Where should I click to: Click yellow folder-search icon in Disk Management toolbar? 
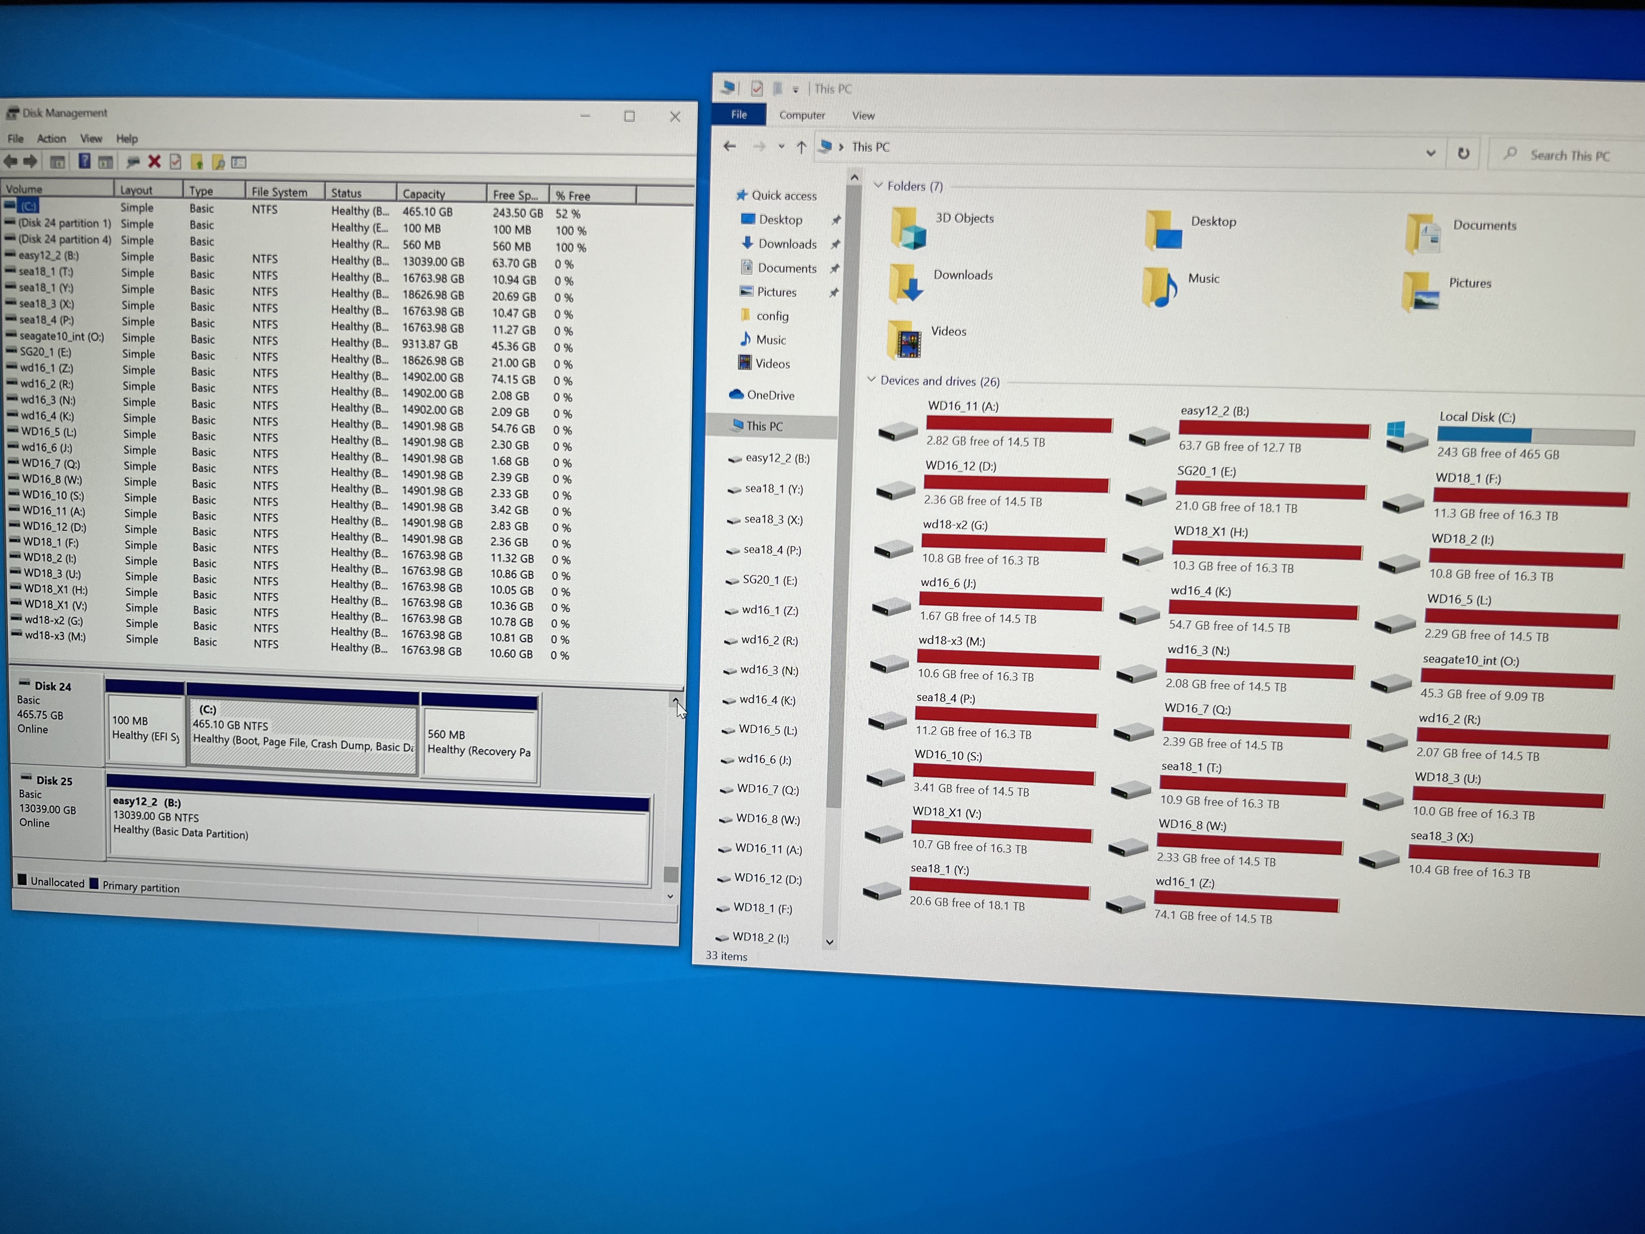coord(218,162)
